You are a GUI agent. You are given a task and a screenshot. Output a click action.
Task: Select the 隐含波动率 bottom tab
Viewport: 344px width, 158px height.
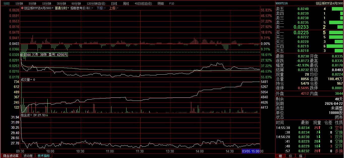click(11, 156)
